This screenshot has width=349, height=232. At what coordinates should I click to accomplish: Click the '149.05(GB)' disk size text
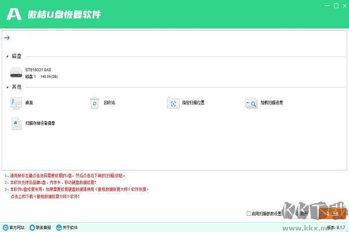coord(49,77)
